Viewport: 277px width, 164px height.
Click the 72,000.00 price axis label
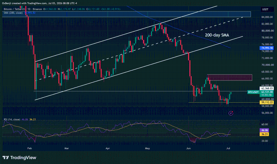[267, 58]
